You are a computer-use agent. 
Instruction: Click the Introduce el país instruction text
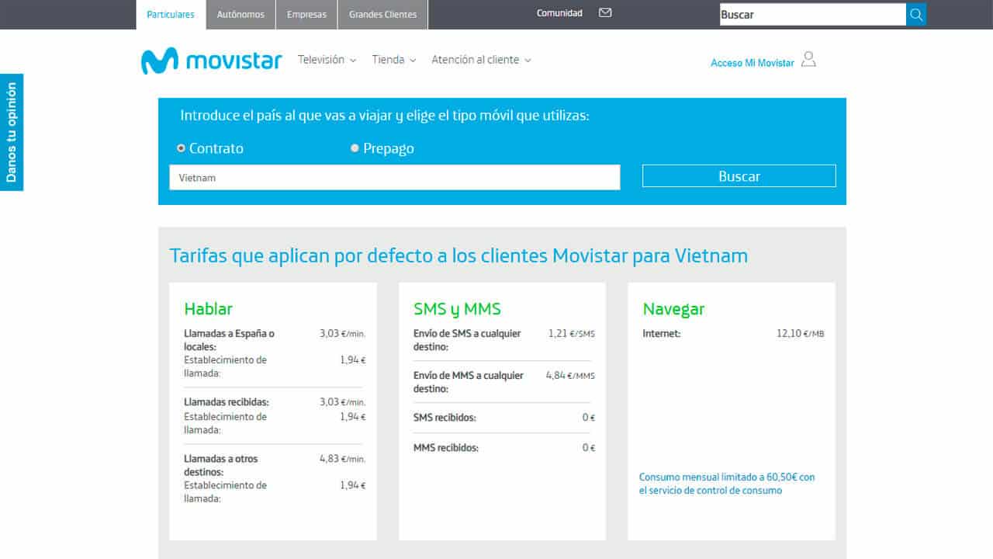point(385,116)
